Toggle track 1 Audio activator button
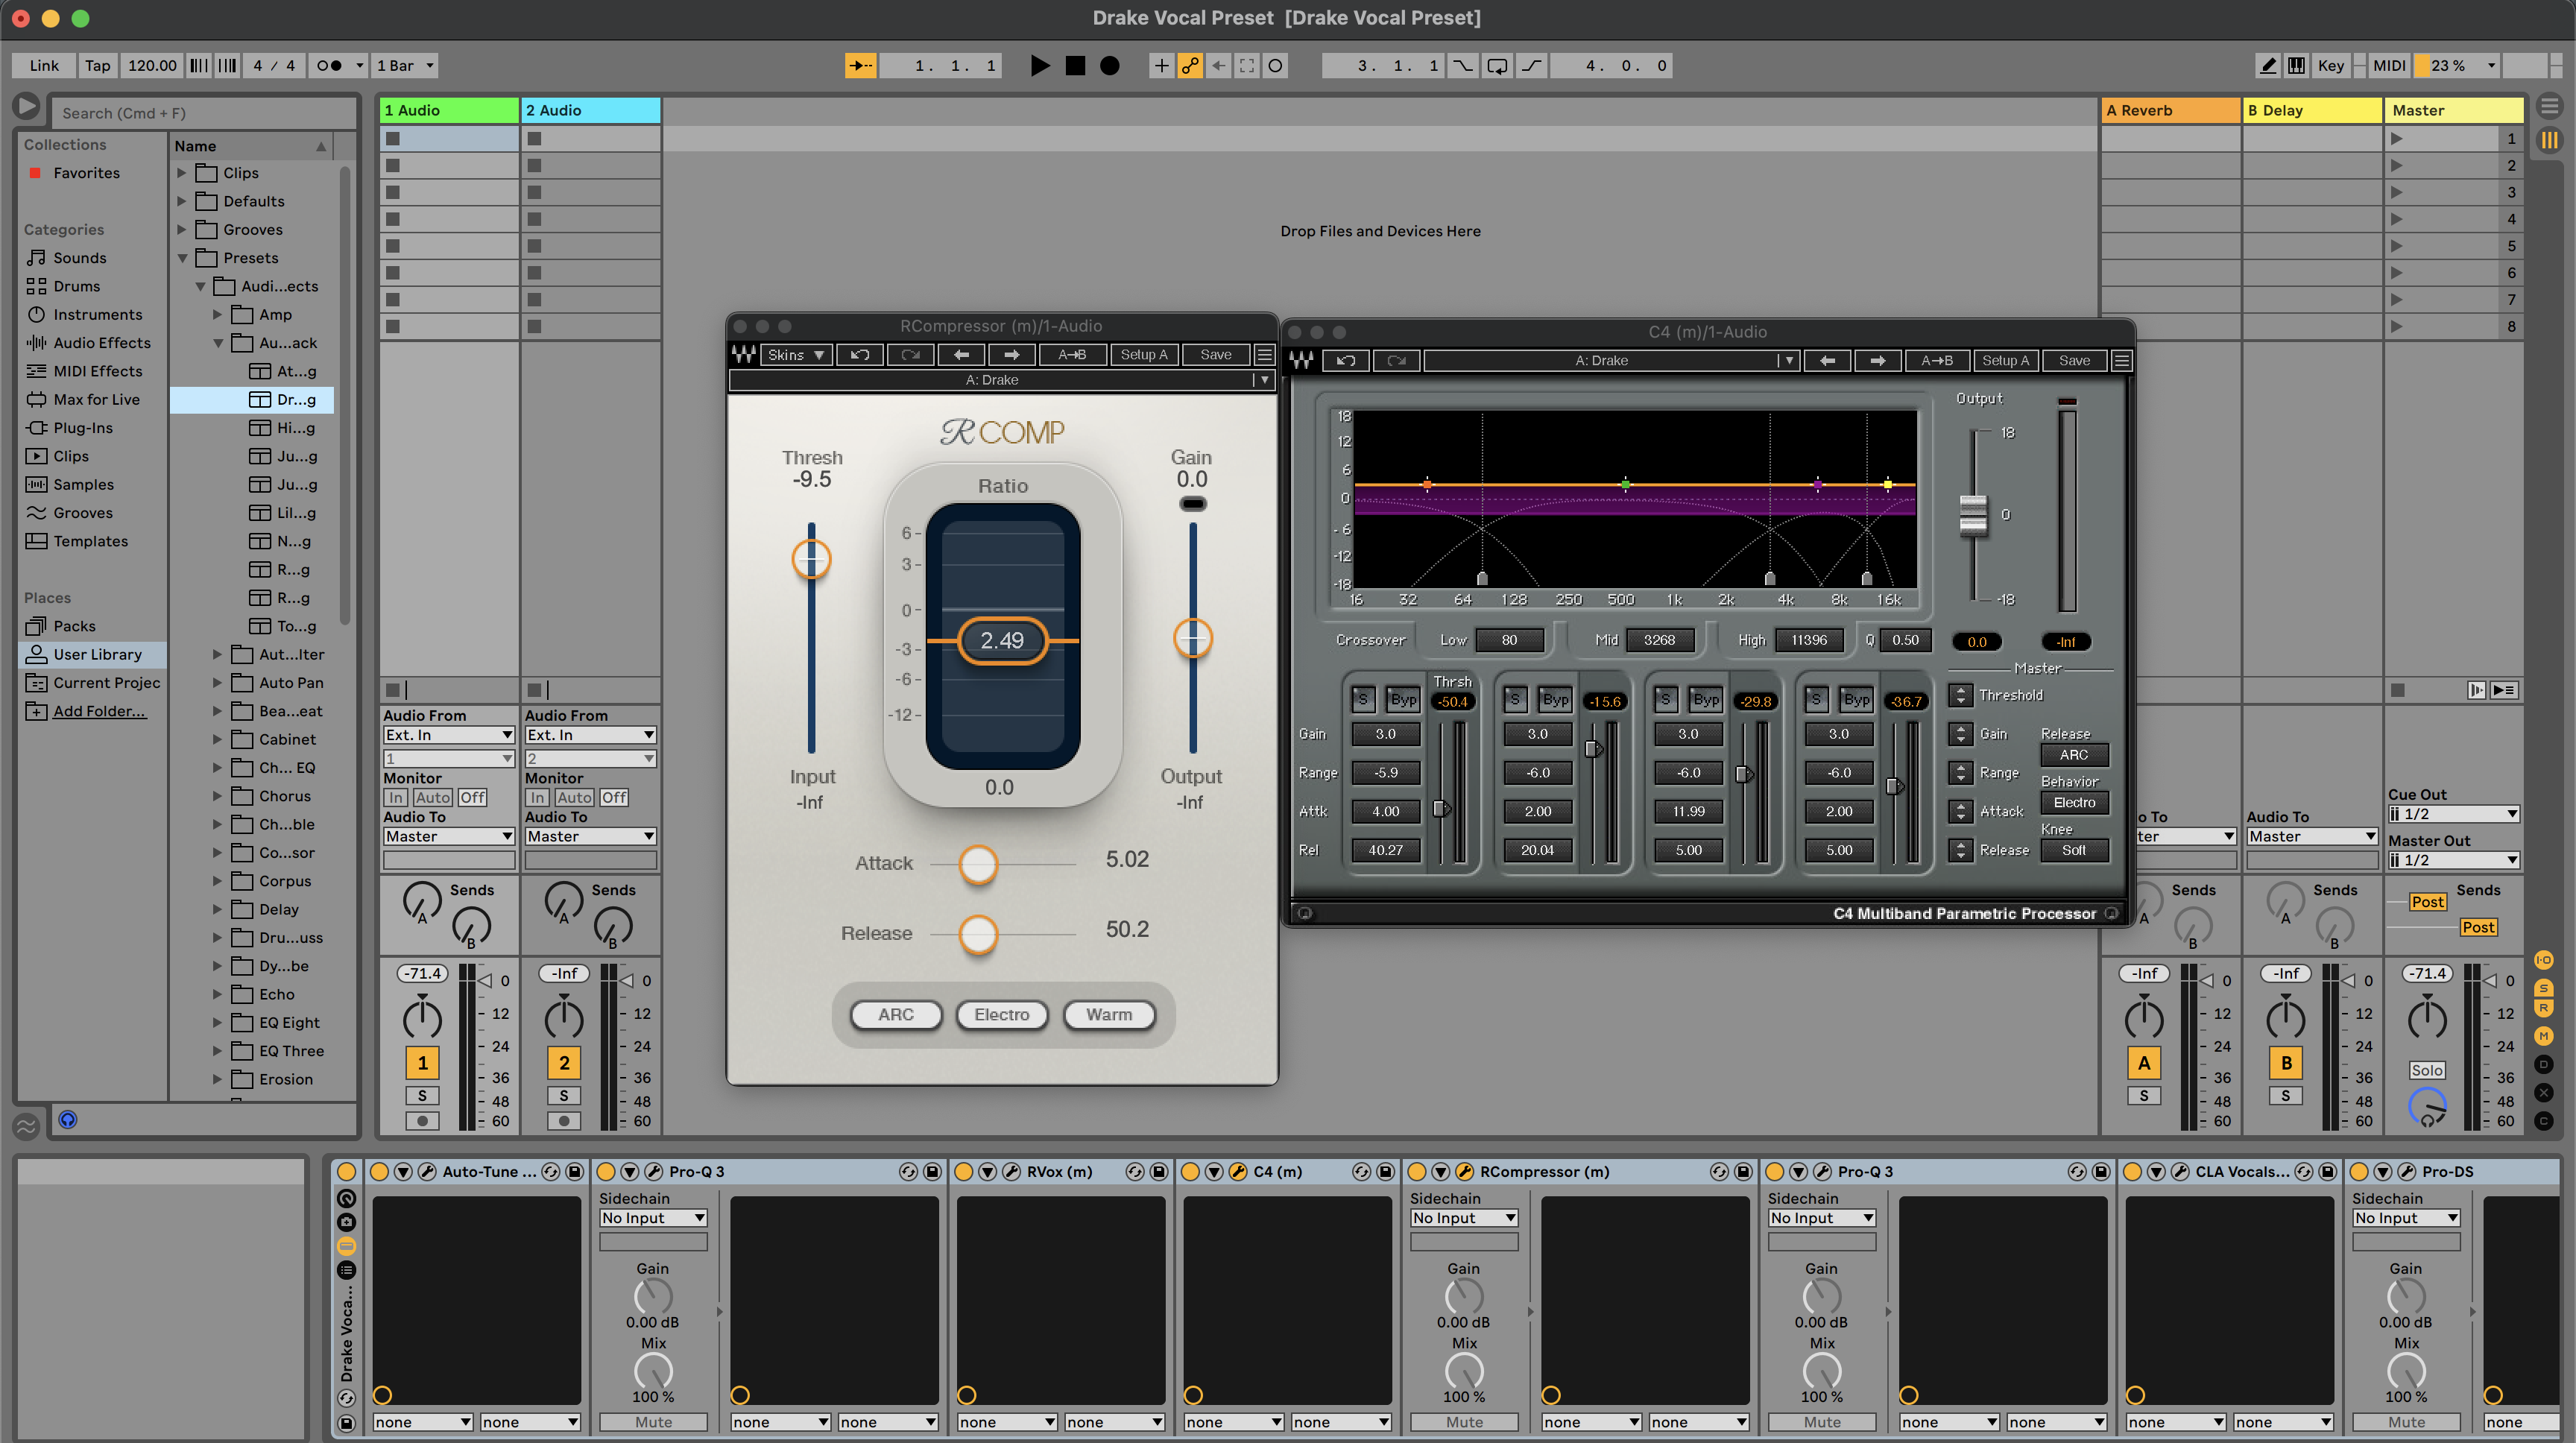This screenshot has height=1443, width=2576. [422, 1063]
